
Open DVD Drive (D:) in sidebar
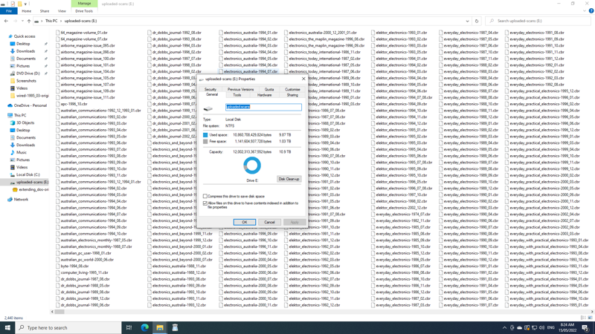[28, 73]
